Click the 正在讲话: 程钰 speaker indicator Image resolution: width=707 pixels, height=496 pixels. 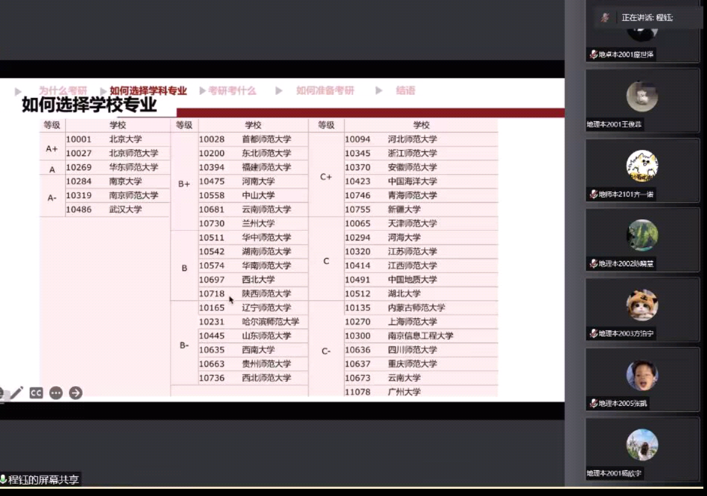(647, 18)
